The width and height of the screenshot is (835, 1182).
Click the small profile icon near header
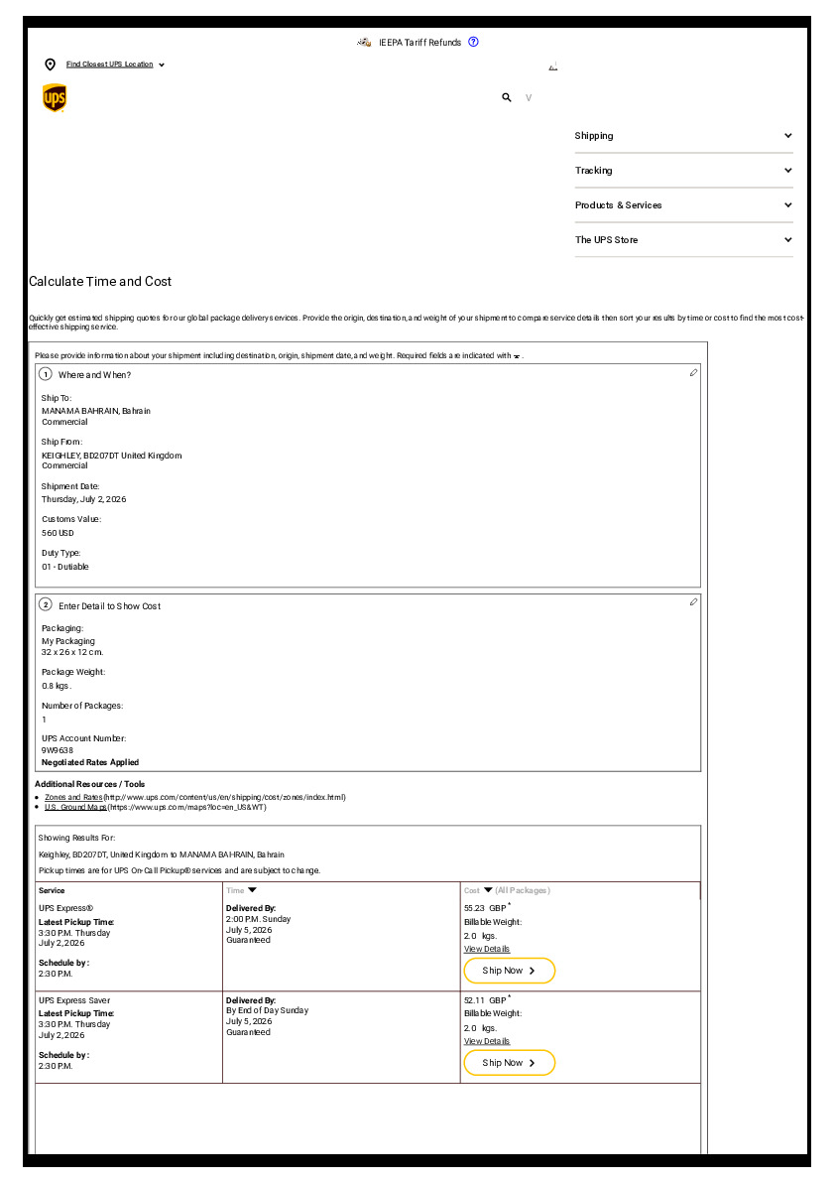coord(553,67)
